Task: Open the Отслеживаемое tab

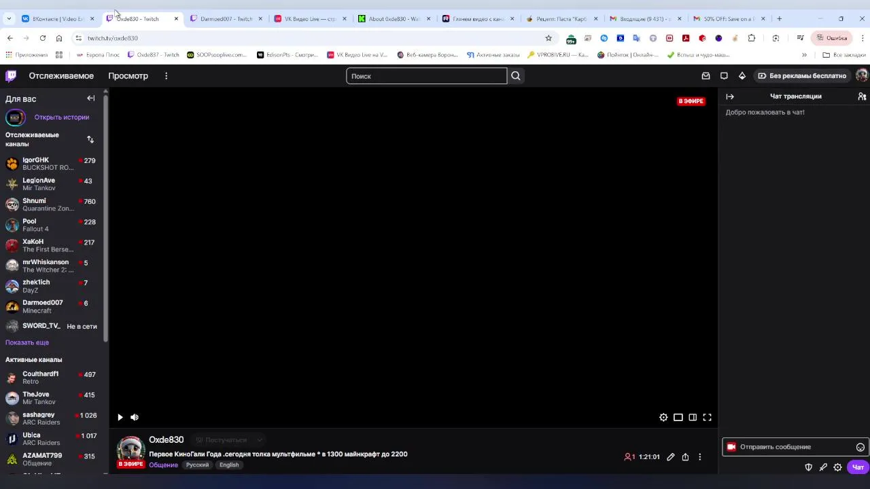Action: coord(61,76)
